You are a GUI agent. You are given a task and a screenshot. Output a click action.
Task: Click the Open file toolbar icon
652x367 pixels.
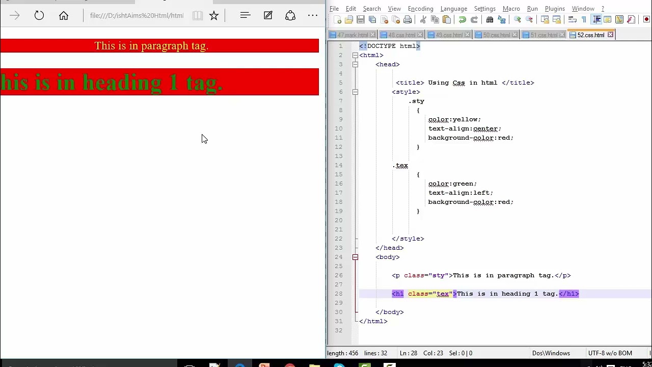[349, 19]
